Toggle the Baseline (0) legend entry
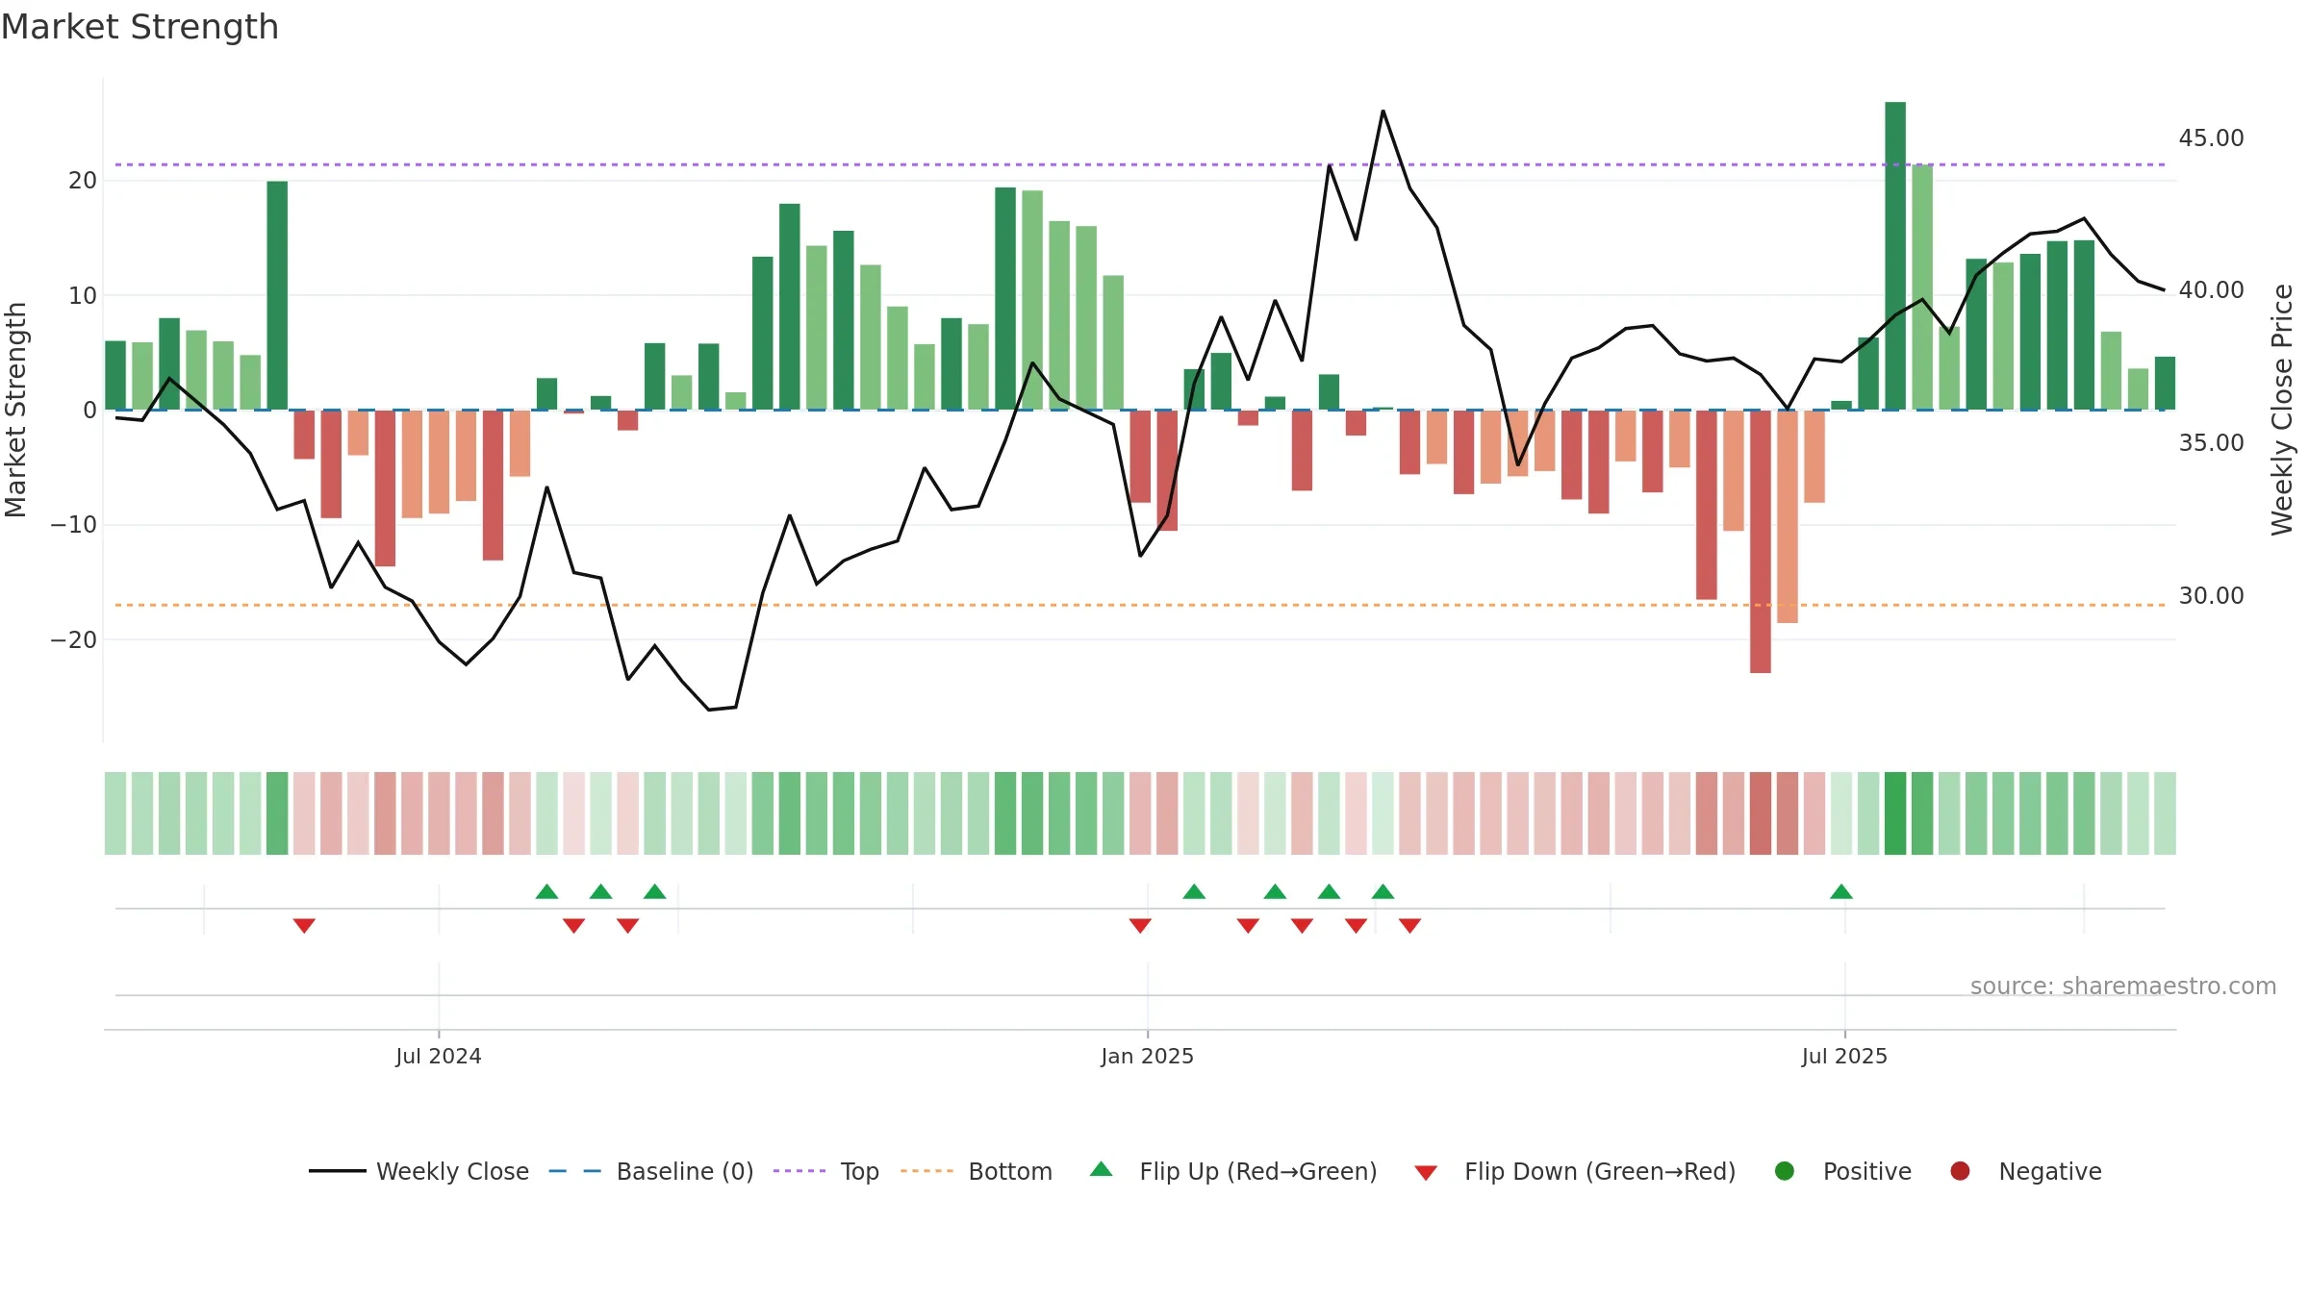This screenshot has width=2309, height=1298. tap(650, 1171)
